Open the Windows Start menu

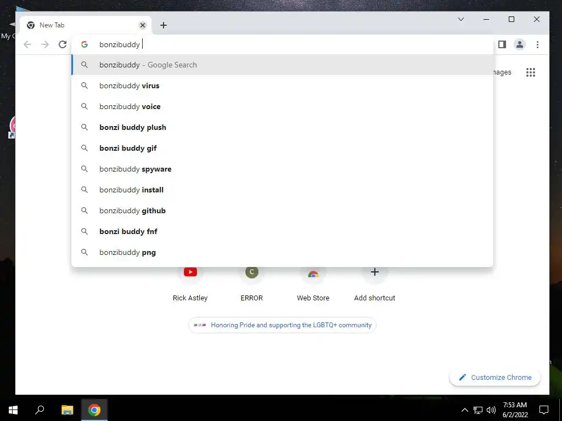13,410
